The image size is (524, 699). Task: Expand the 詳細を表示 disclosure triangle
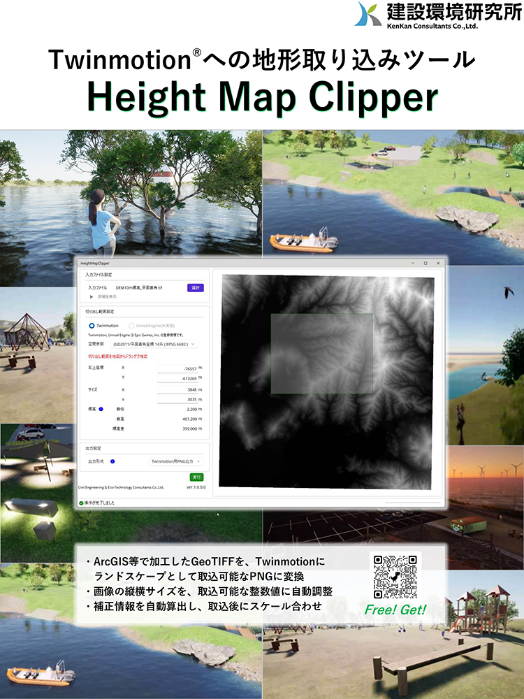[92, 297]
